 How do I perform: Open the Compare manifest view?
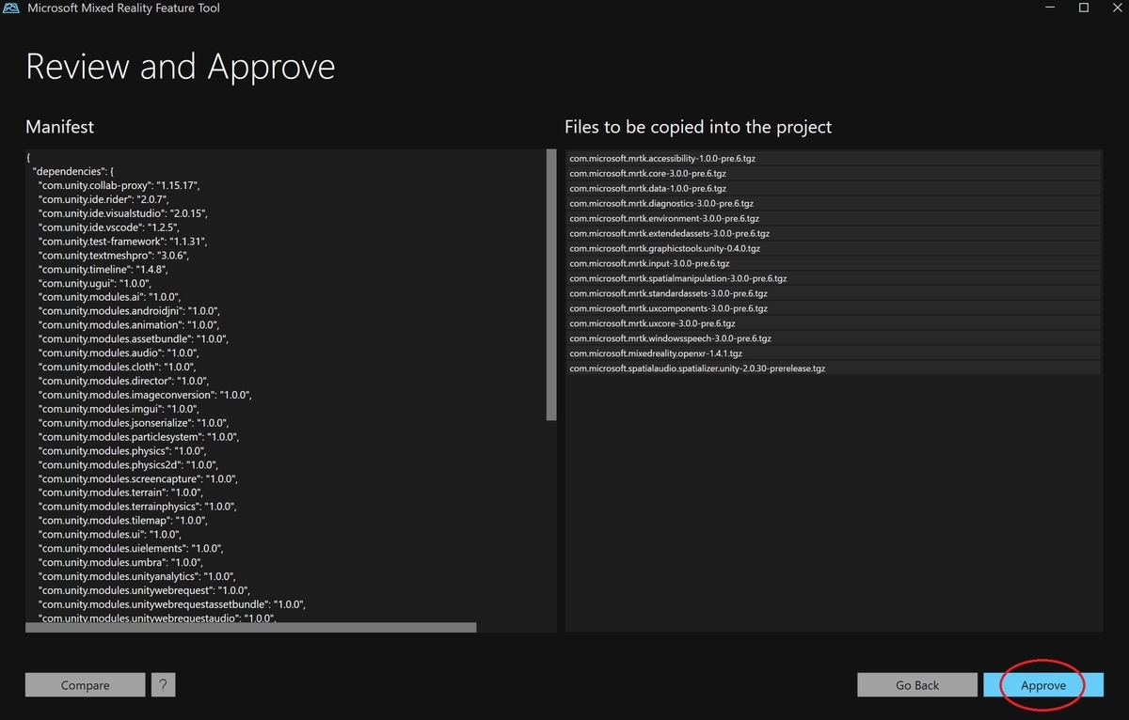(86, 685)
